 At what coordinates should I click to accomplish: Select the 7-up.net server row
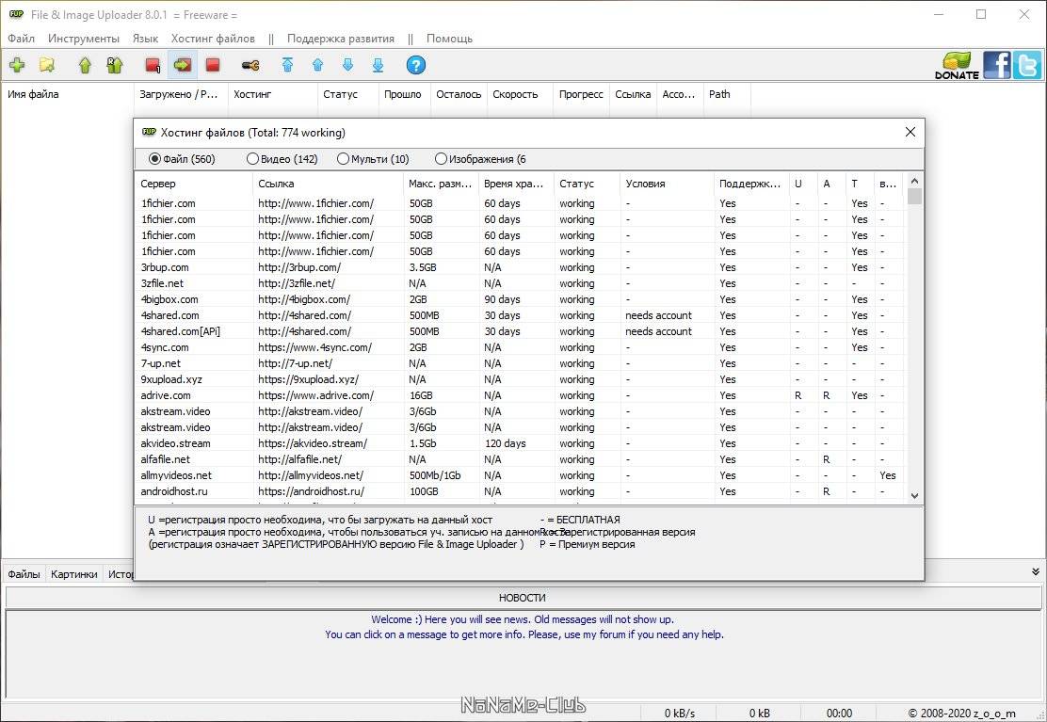[521, 363]
